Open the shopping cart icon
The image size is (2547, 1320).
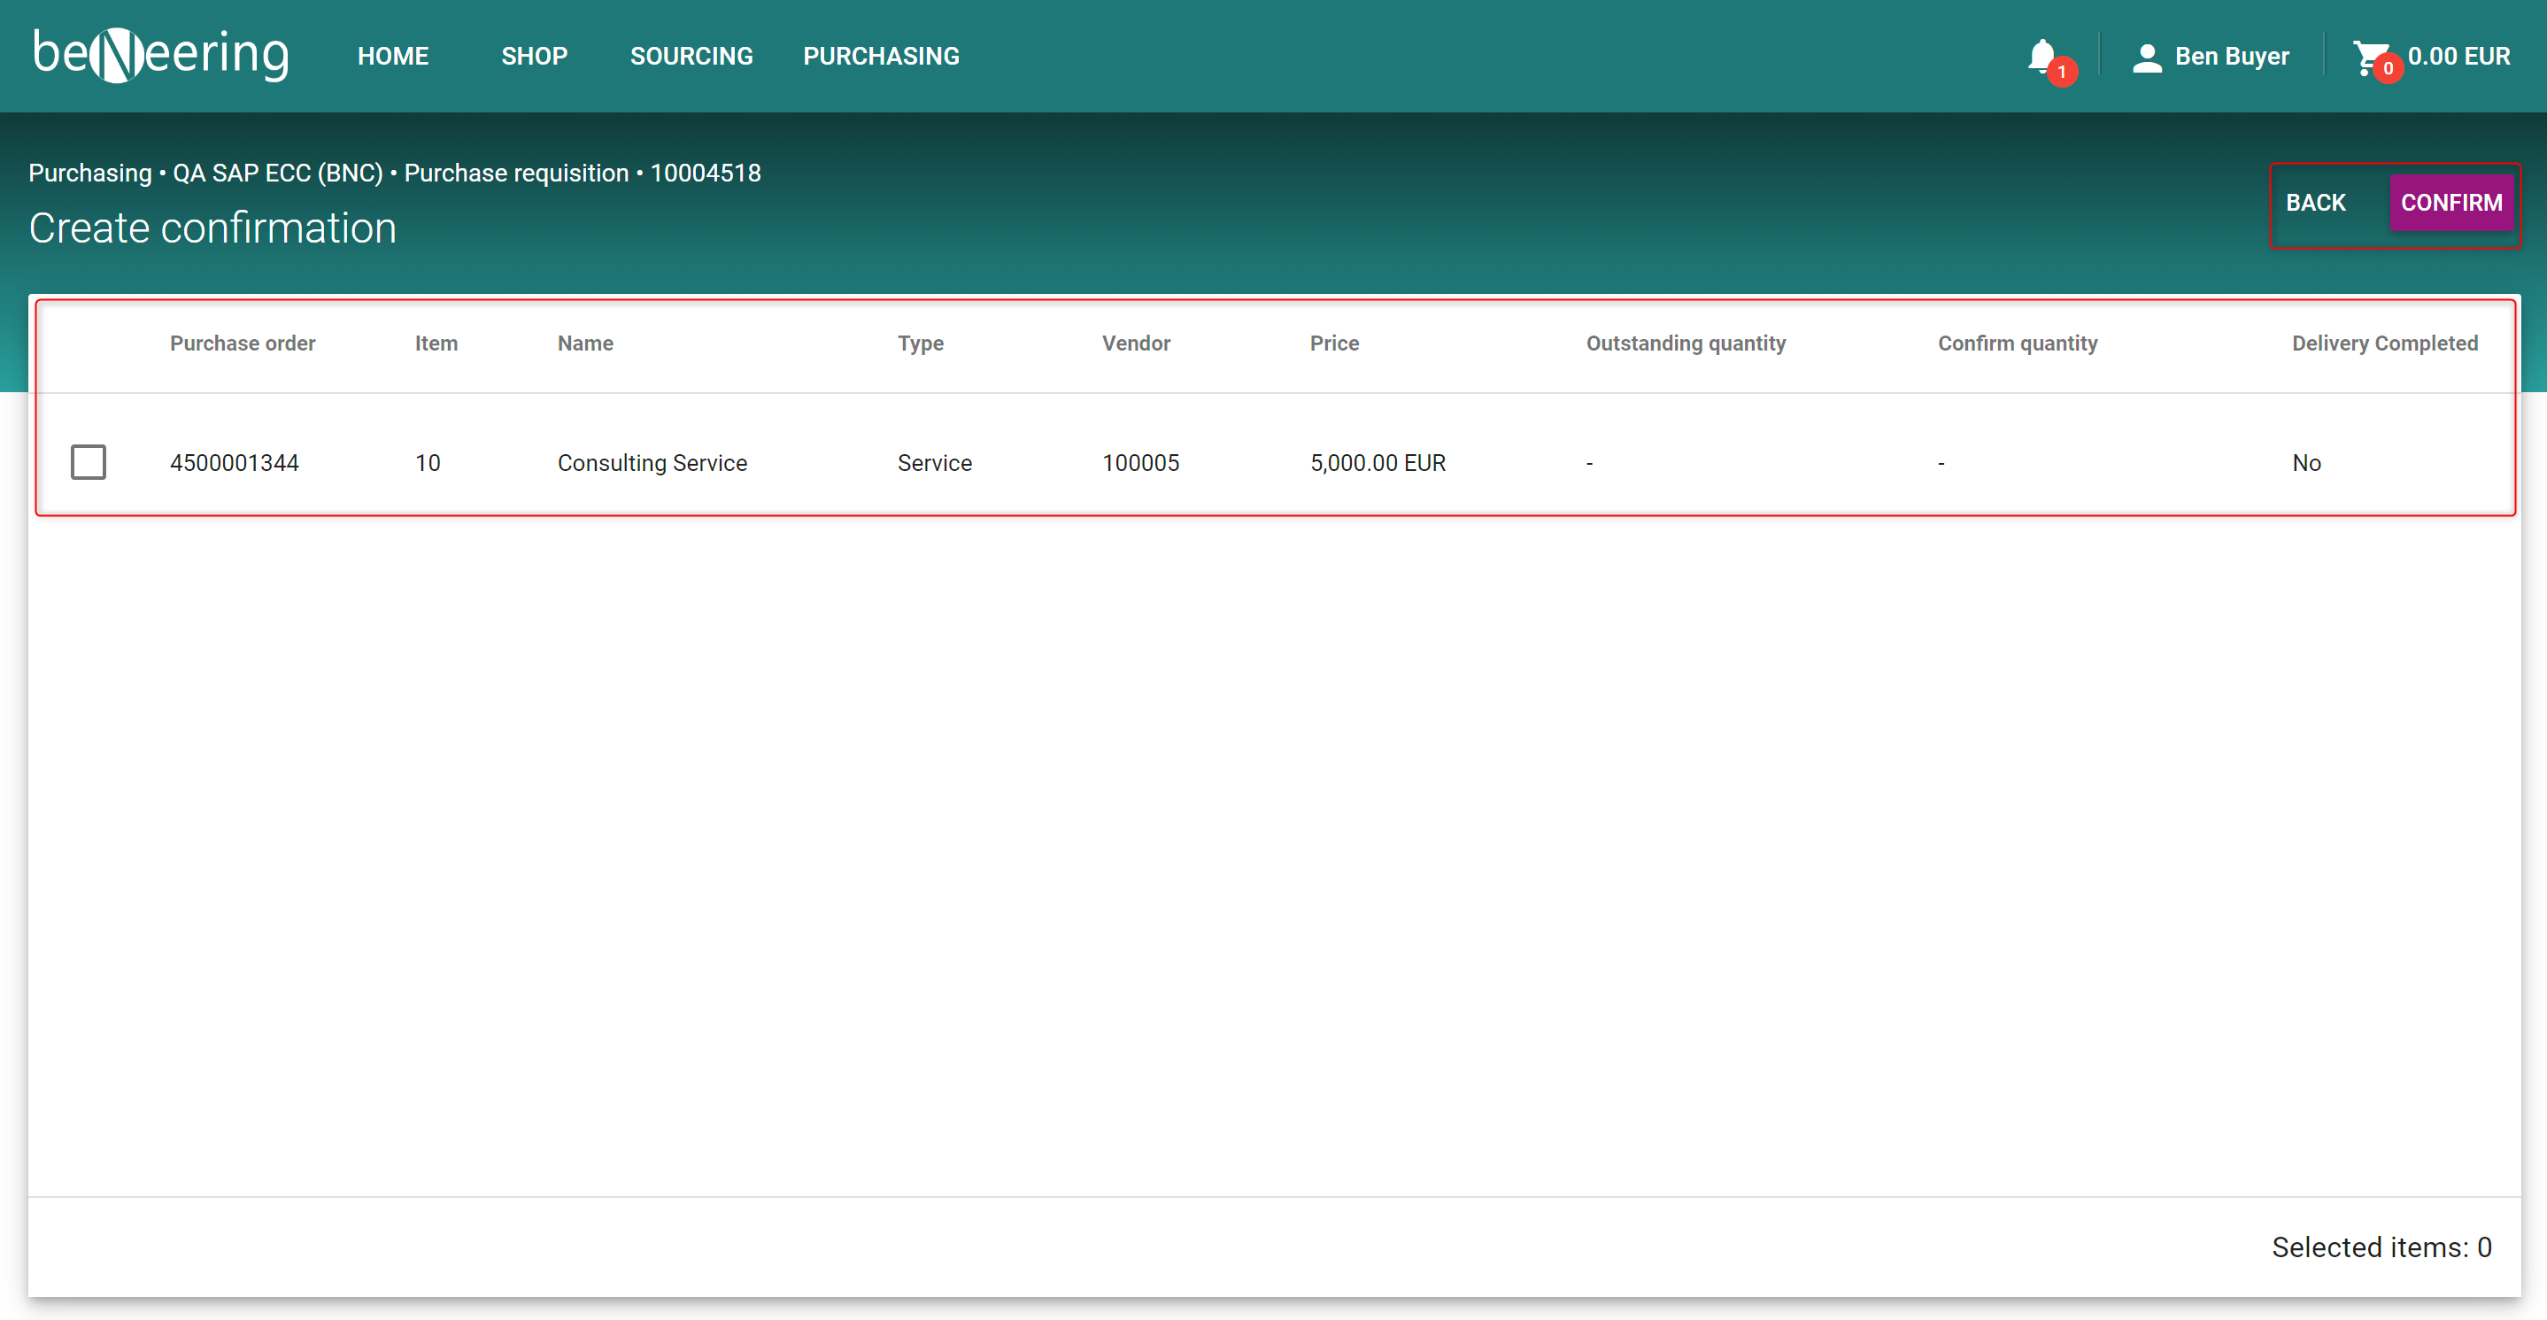(x=2369, y=57)
